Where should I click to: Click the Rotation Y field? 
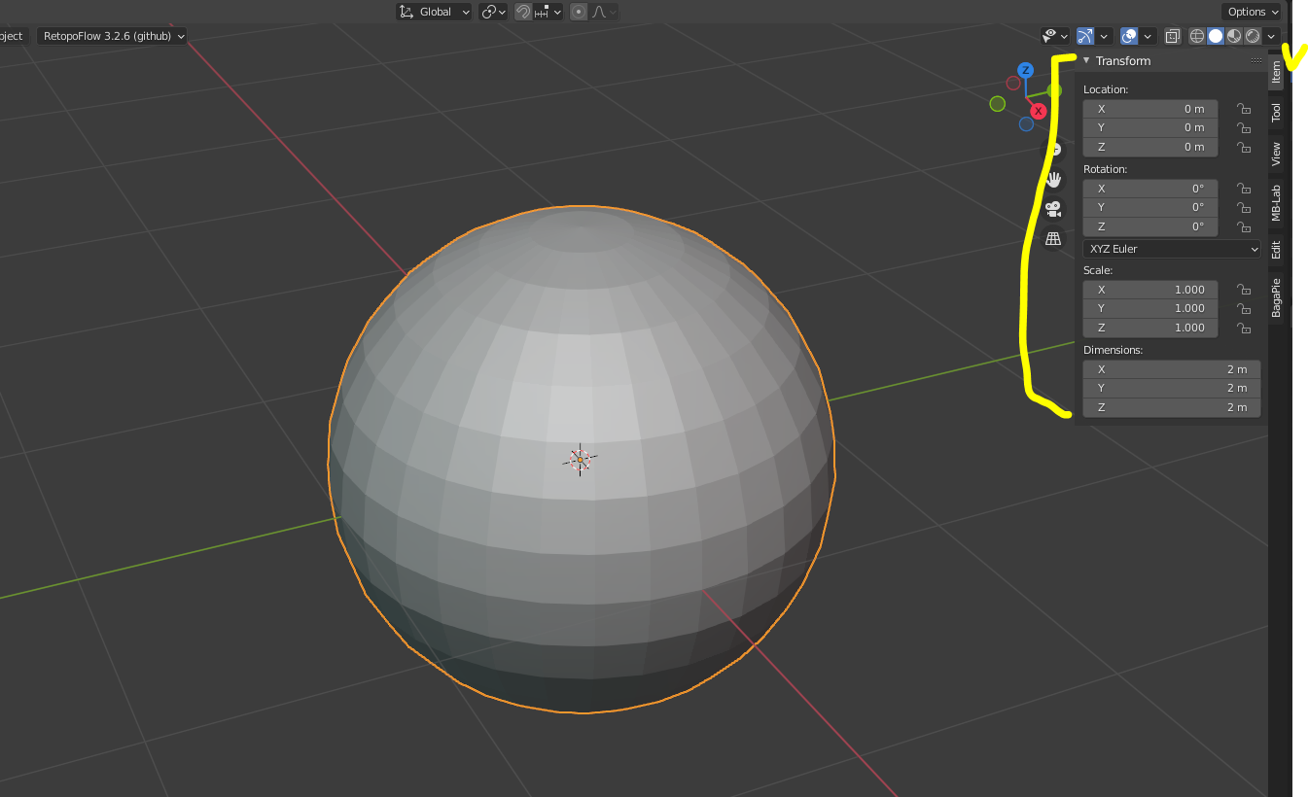[1150, 207]
